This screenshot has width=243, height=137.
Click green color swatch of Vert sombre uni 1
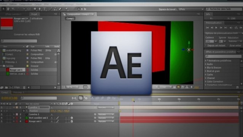tap(27, 118)
